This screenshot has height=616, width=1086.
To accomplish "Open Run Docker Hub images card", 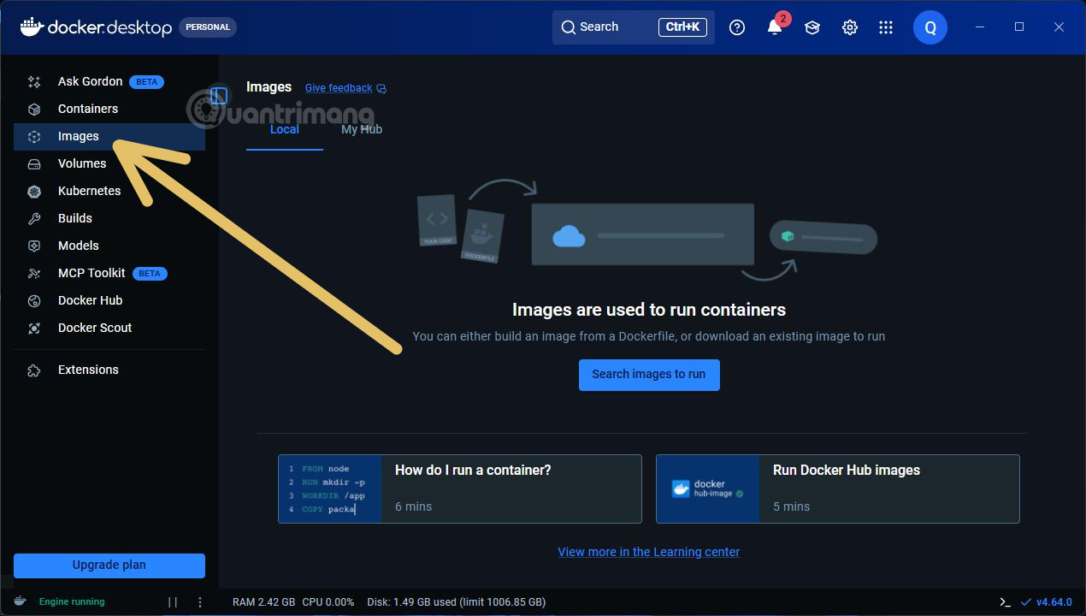I will [838, 489].
